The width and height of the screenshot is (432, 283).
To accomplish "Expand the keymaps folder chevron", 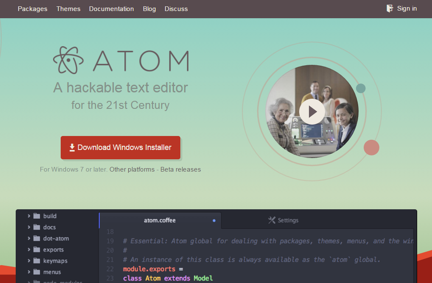I will click(29, 261).
